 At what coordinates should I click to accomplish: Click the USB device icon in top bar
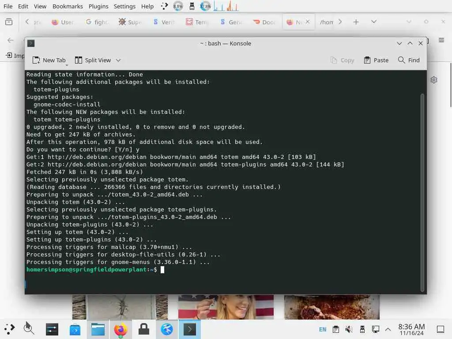point(192,6)
